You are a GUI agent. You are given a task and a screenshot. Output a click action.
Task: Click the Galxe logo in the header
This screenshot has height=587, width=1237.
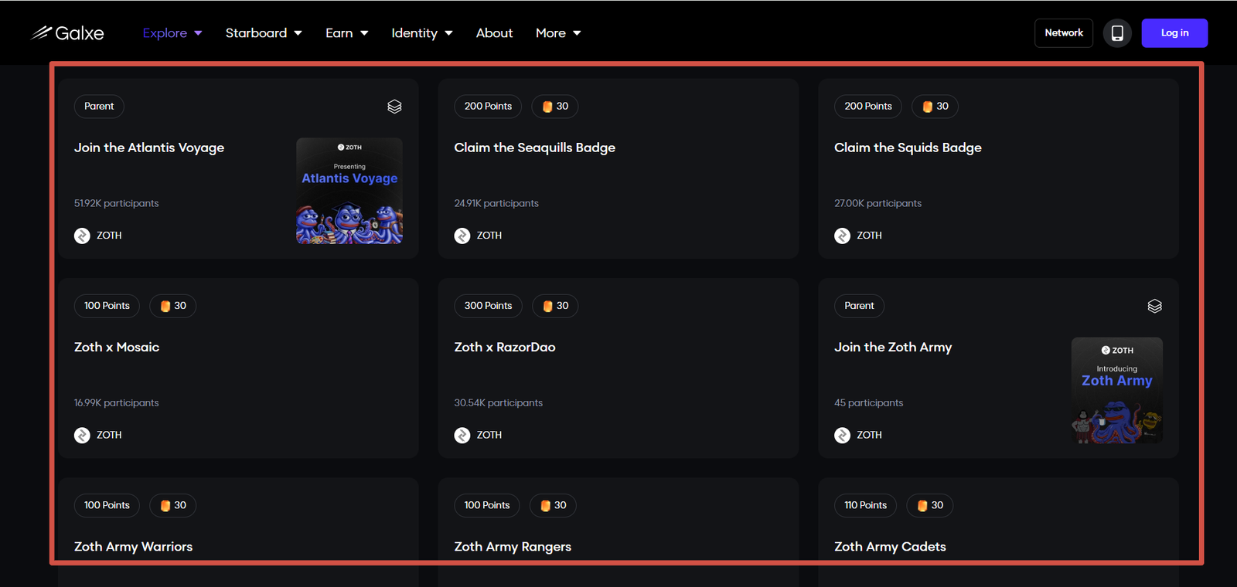(x=67, y=33)
